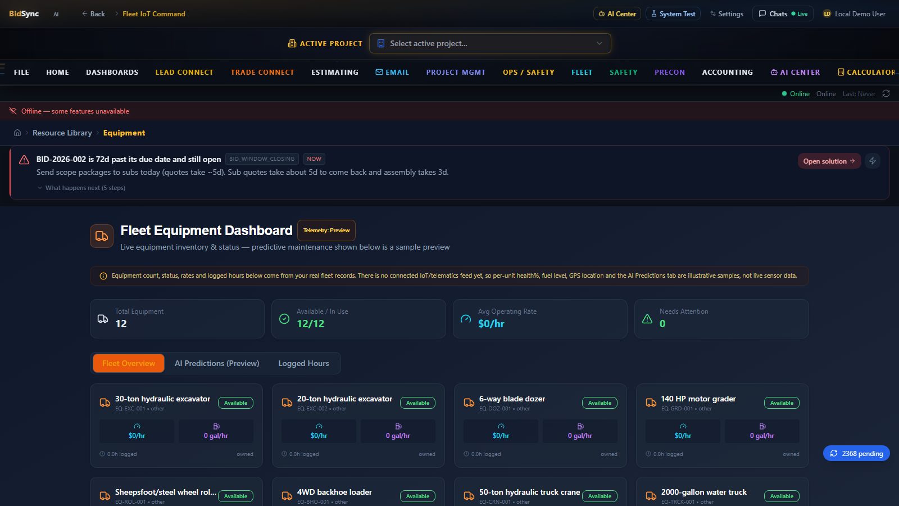This screenshot has height=506, width=899.
Task: Click the truck icon beside Fleet Equipment Dashboard
Action: coord(102,236)
